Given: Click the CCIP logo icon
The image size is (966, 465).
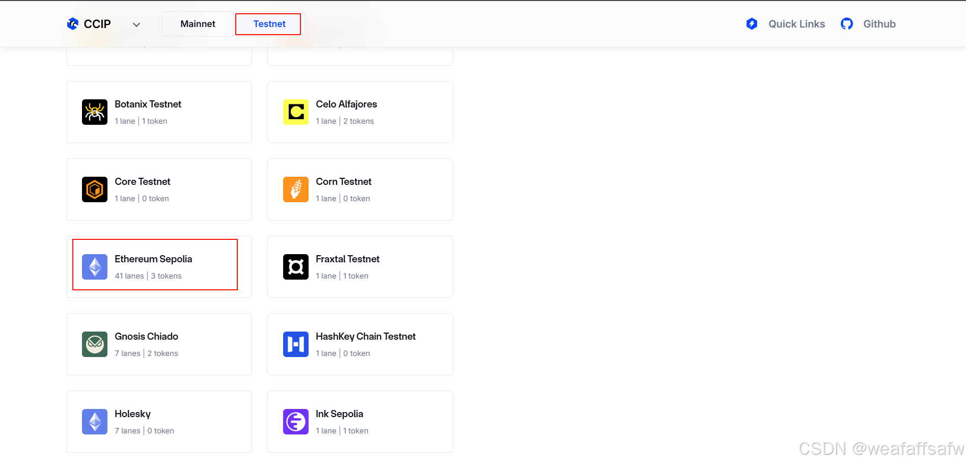Looking at the screenshot, I should click(73, 24).
